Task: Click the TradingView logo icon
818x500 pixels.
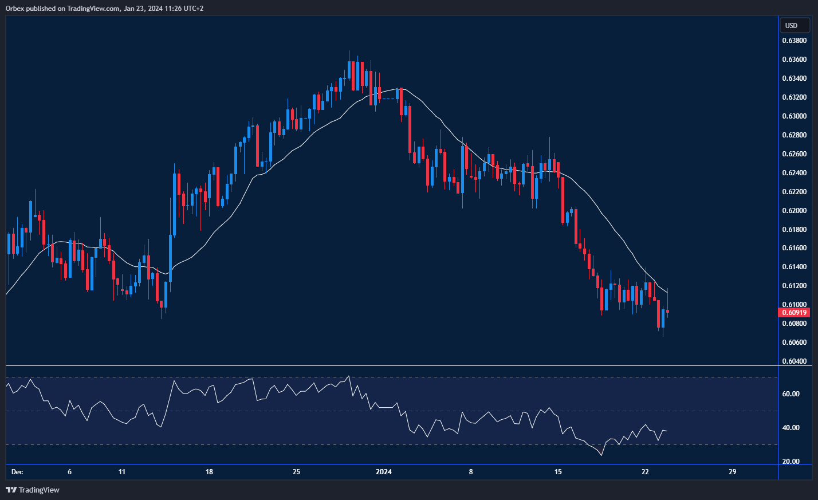Action: tap(11, 490)
